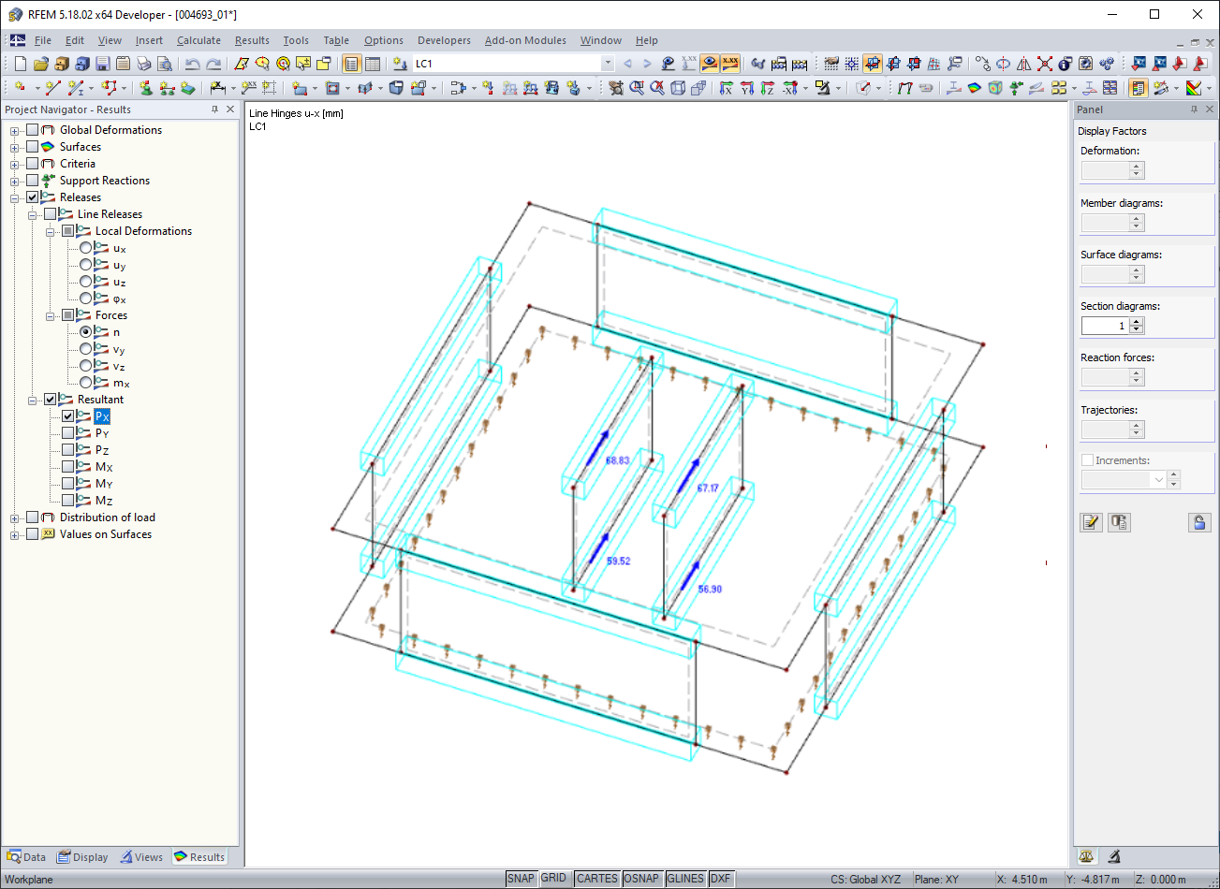Expand the Global Deformations tree node
The image size is (1220, 889).
click(15, 130)
